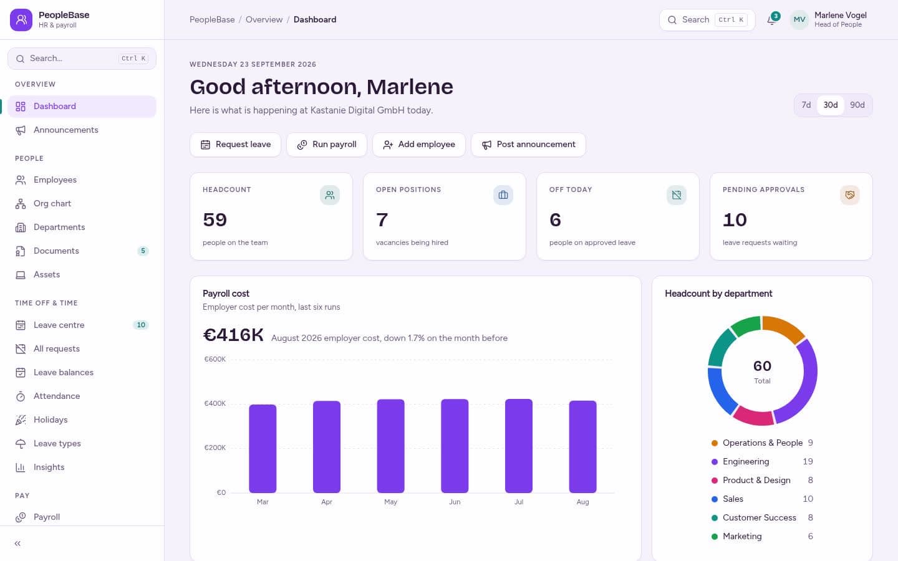Open notifications bell
Screen dimensions: 898x561
pyautogui.click(x=772, y=19)
